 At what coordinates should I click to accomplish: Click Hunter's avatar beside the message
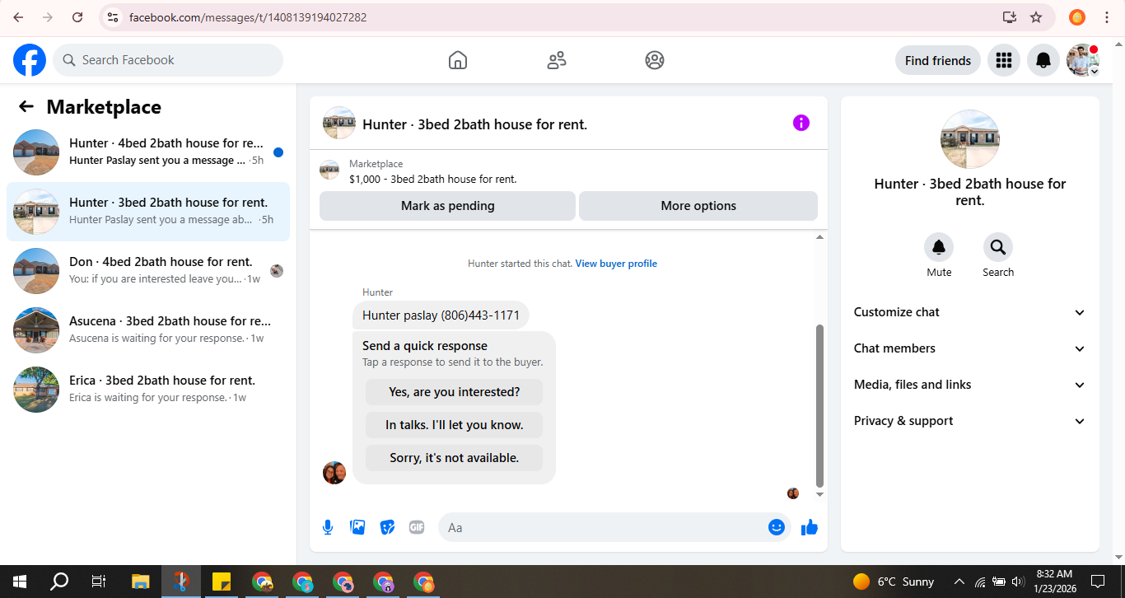pos(334,473)
